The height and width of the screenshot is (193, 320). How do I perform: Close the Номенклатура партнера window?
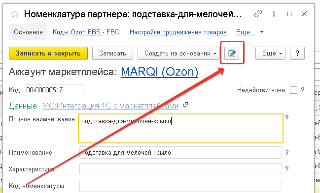click(304, 14)
